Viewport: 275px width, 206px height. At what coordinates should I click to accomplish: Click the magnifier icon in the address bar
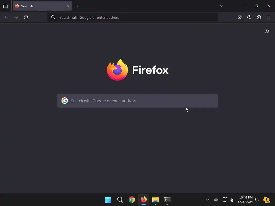click(x=53, y=17)
